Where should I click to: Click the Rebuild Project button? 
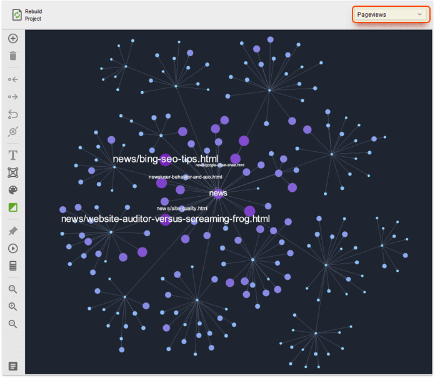coord(26,15)
